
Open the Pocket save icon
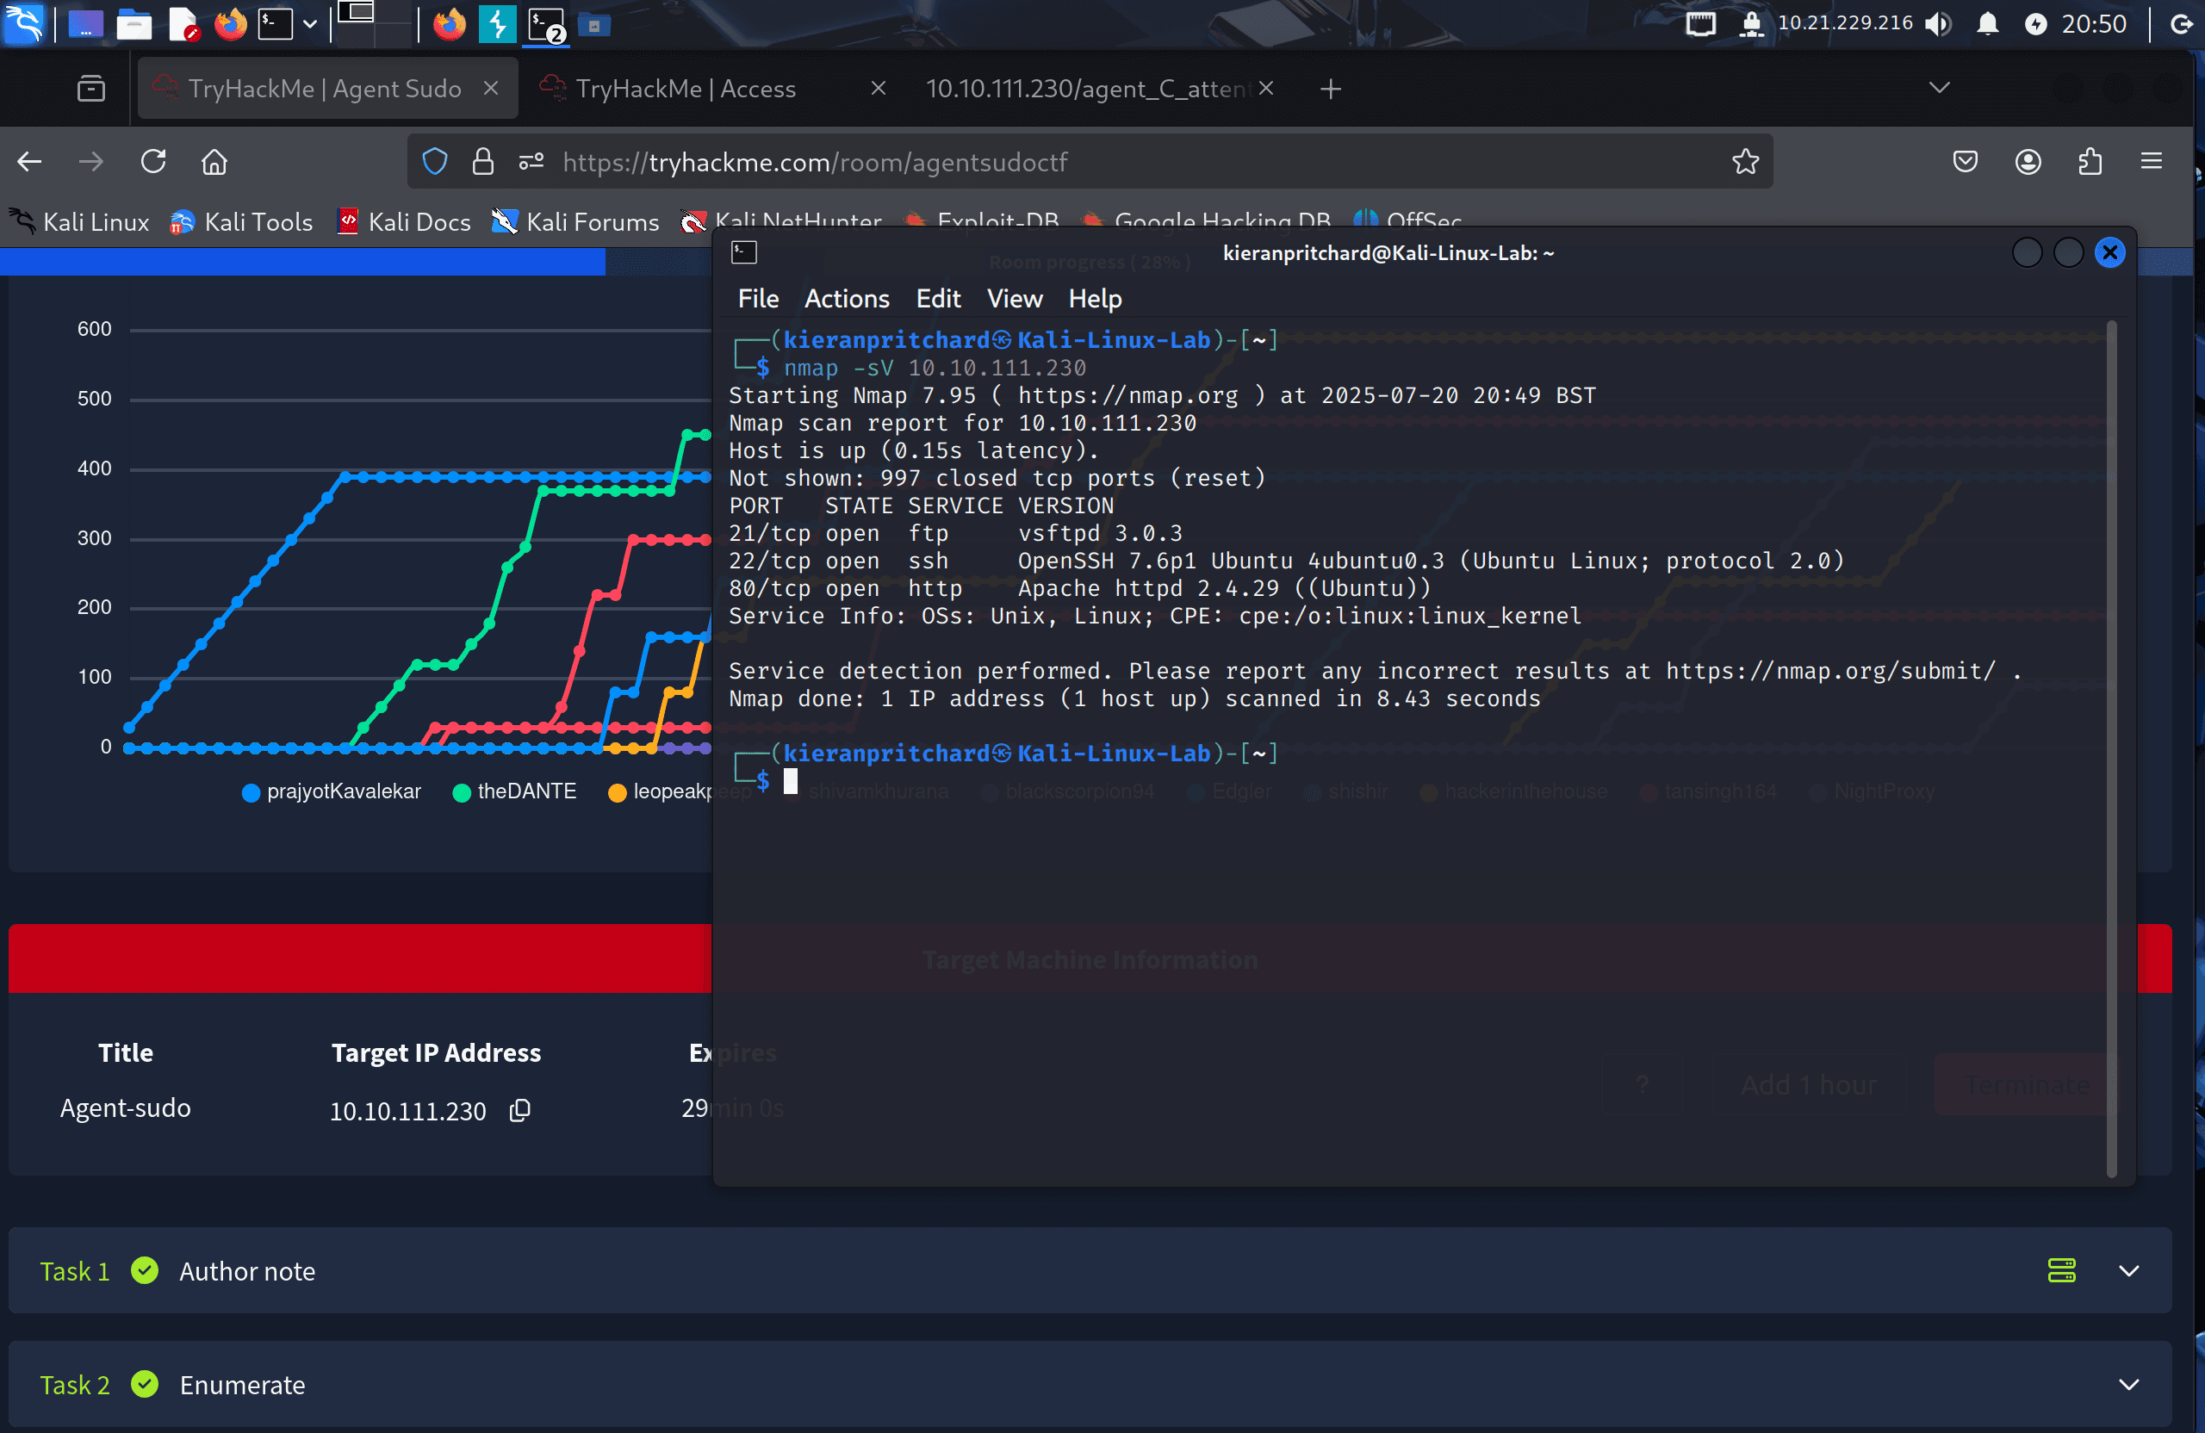pos(1965,162)
